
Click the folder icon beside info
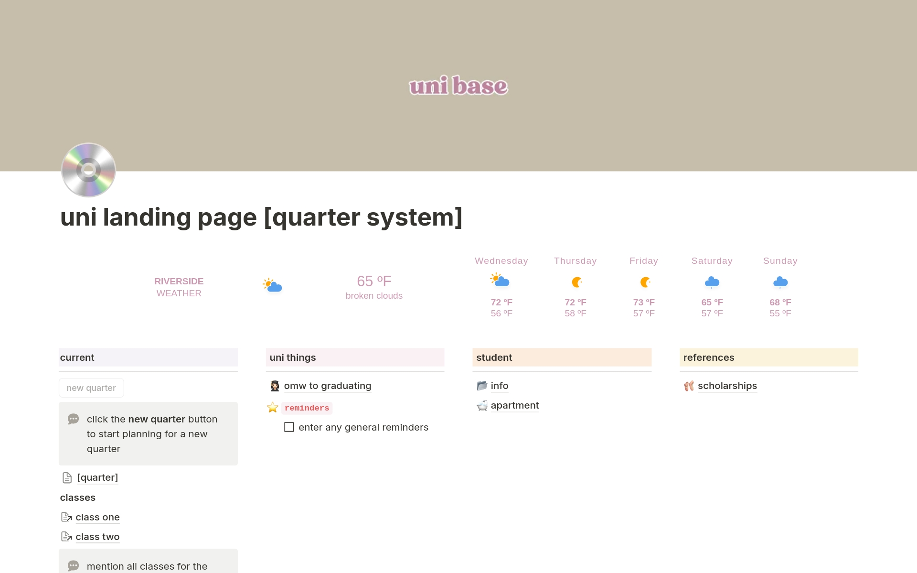click(482, 386)
